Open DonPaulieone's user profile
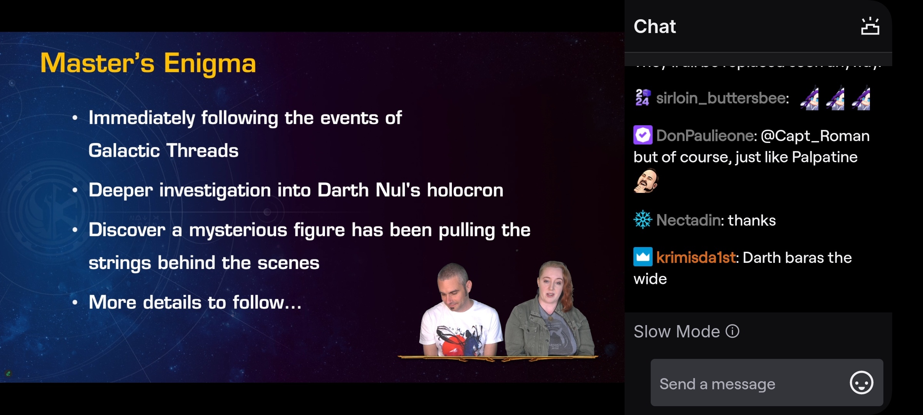923x415 pixels. click(705, 136)
